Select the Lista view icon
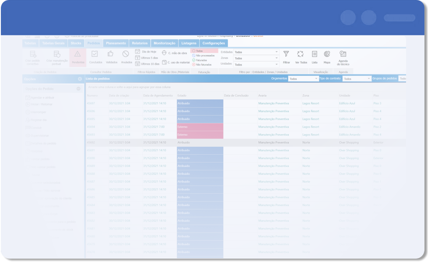Viewport: 431px width, 263px height. point(315,55)
